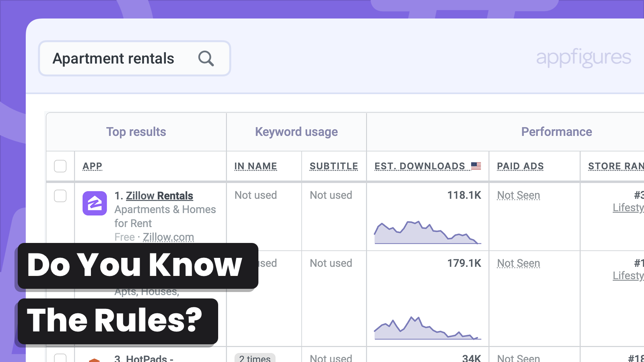Open Lifestyle category link in 179.1K row

pos(628,276)
